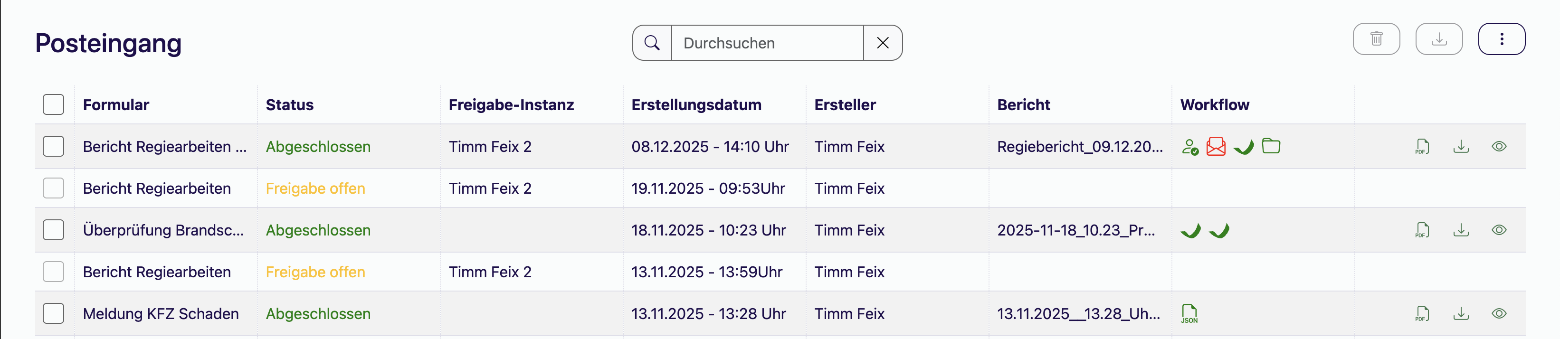Clear the search field with X
This screenshot has width=1560, height=339.
(882, 43)
